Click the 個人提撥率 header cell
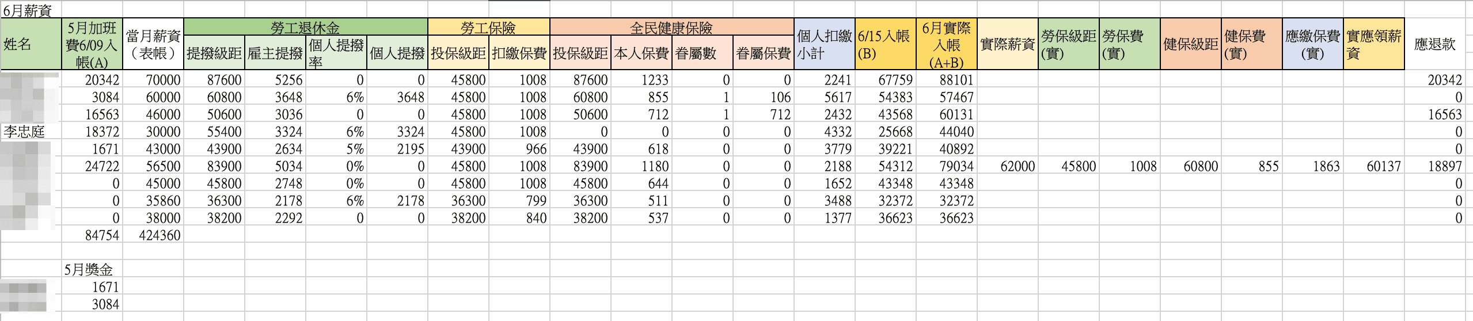Screen dimensions: 1473x321 point(336,53)
